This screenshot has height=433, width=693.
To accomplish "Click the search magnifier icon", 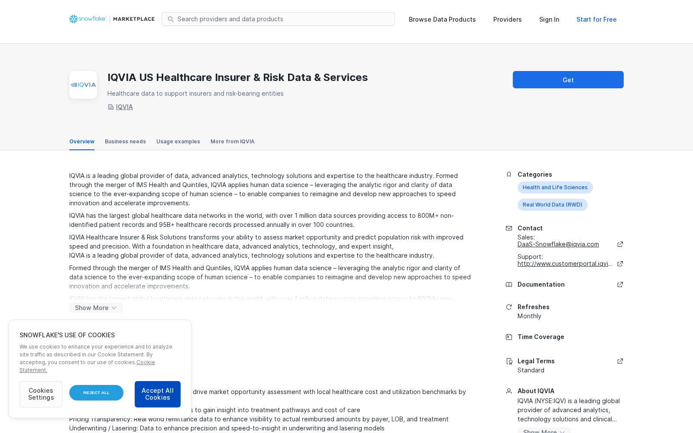I will pos(171,19).
